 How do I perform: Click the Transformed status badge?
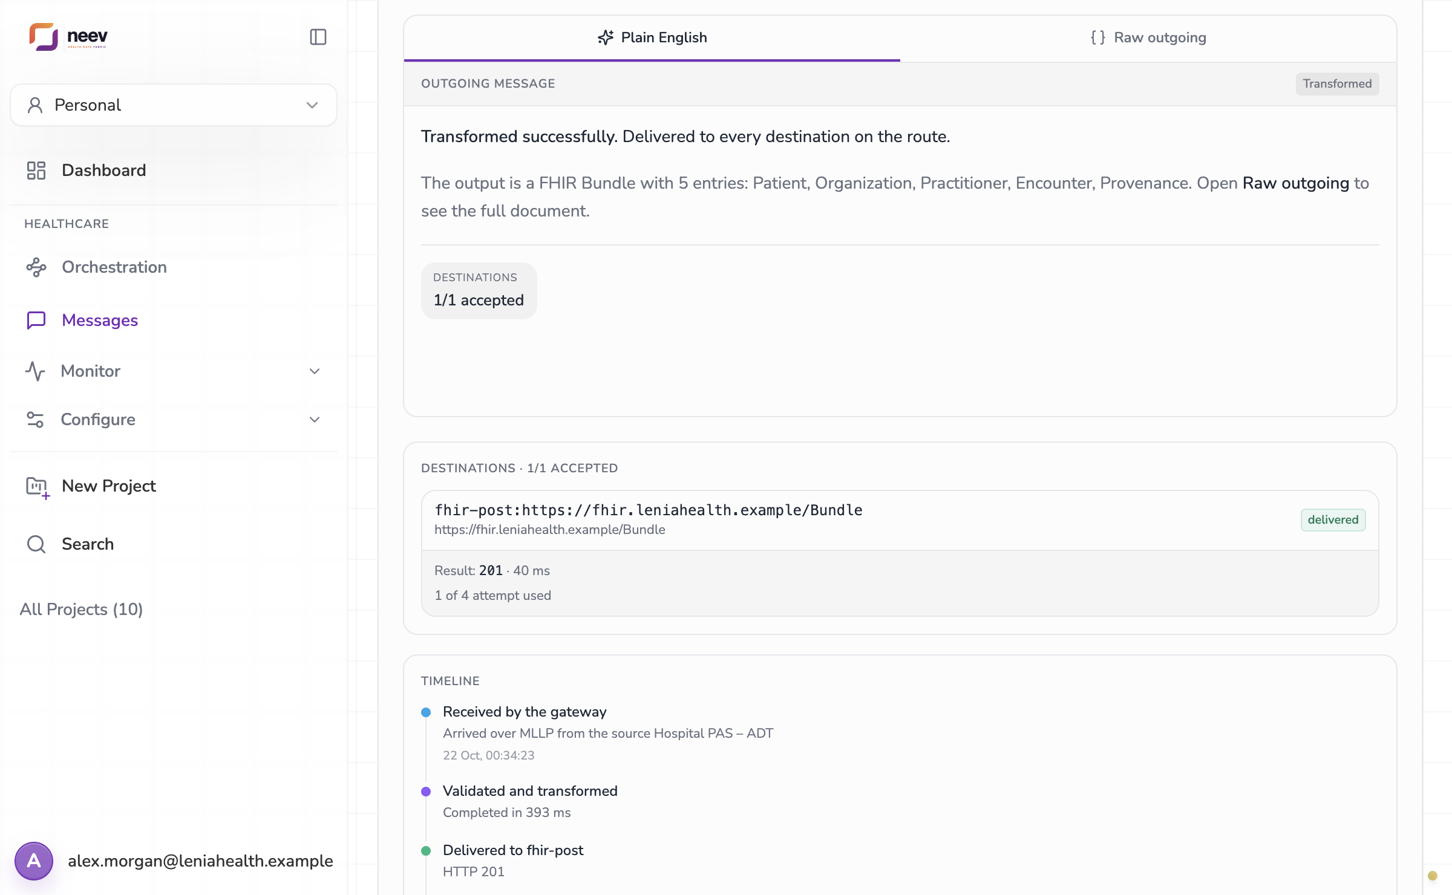point(1337,83)
